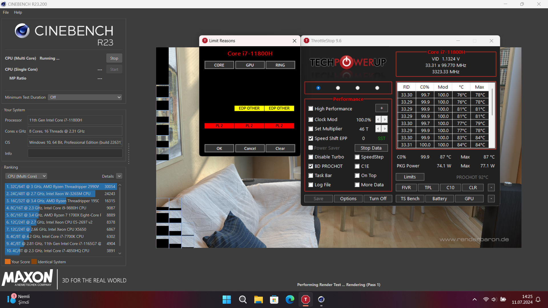Click the Info input field

[x=75, y=153]
